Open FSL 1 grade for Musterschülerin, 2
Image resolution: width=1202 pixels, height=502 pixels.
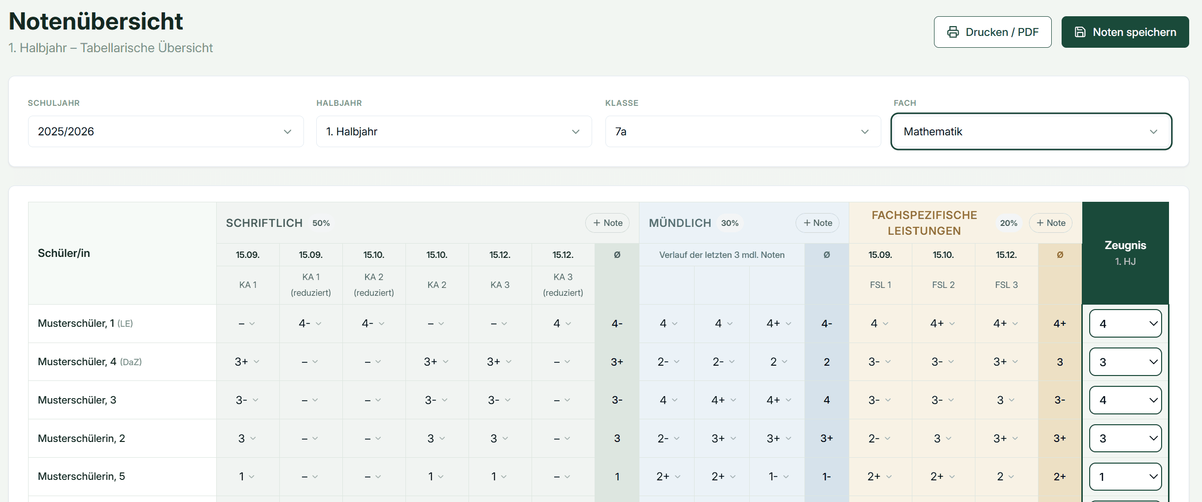tap(880, 438)
